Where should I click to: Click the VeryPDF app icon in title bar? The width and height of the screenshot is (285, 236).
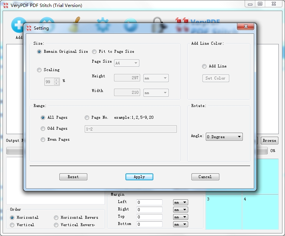coord(6,5)
